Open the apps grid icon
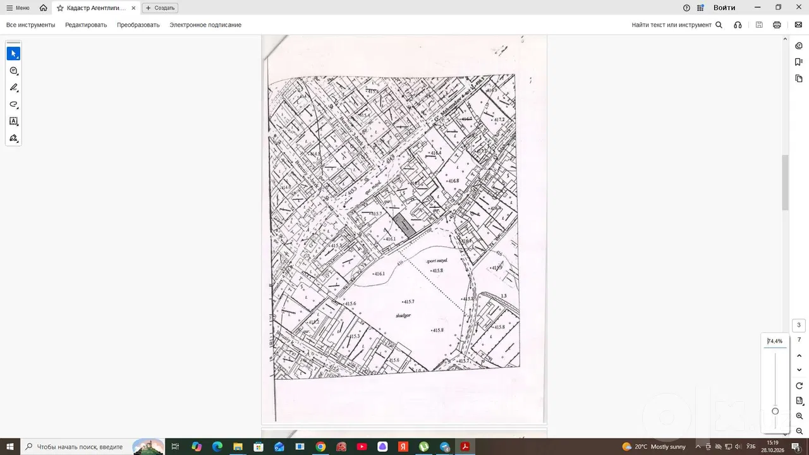809x455 pixels. click(700, 8)
